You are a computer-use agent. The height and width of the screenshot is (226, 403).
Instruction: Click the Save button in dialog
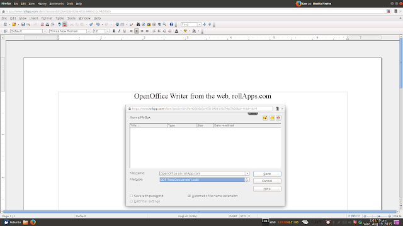point(267,174)
